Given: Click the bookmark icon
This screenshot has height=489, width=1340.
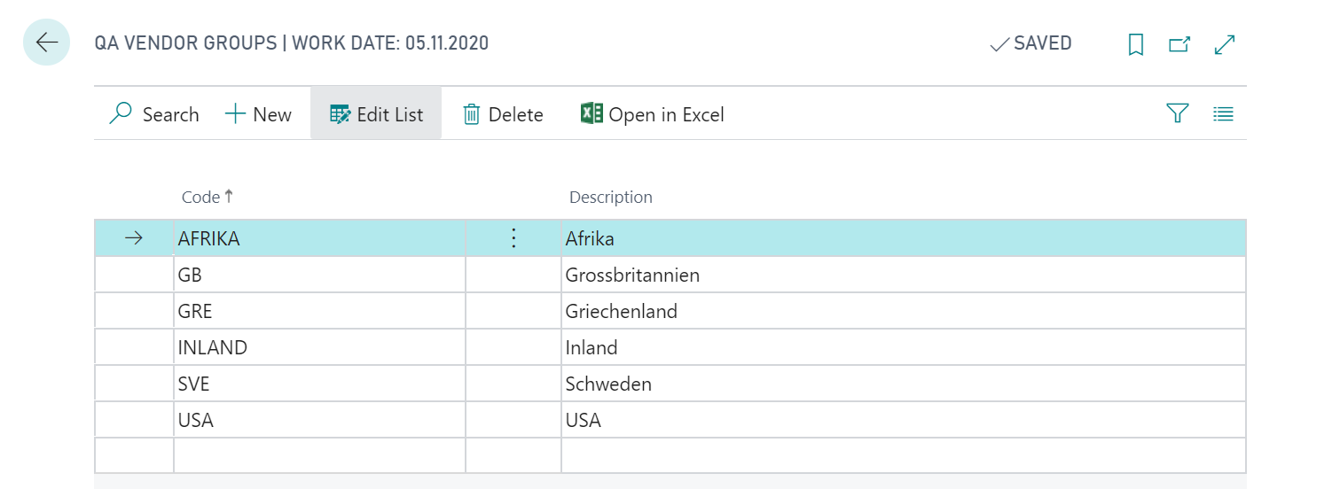Looking at the screenshot, I should [x=1135, y=44].
